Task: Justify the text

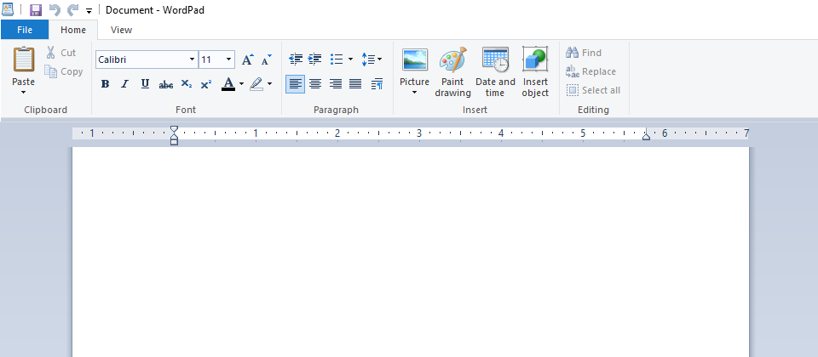Action: 355,84
